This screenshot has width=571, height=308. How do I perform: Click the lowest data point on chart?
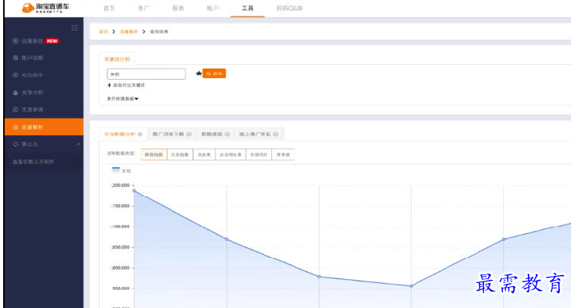point(411,286)
